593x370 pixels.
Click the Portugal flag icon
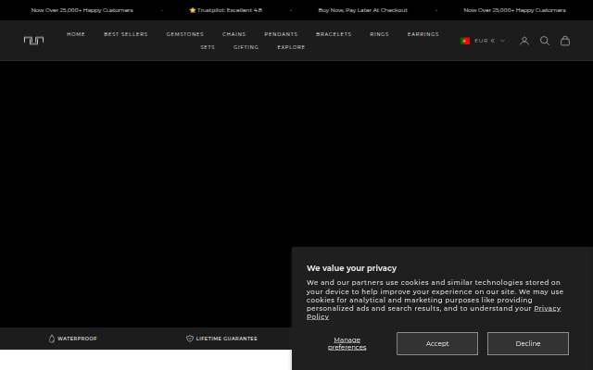click(x=465, y=41)
